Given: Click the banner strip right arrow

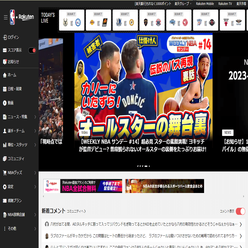Looking at the screenshot, I should tap(244, 196).
